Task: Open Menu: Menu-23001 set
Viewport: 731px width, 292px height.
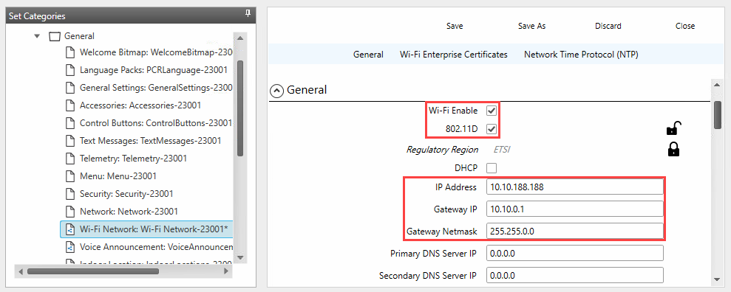Action: pos(118,176)
